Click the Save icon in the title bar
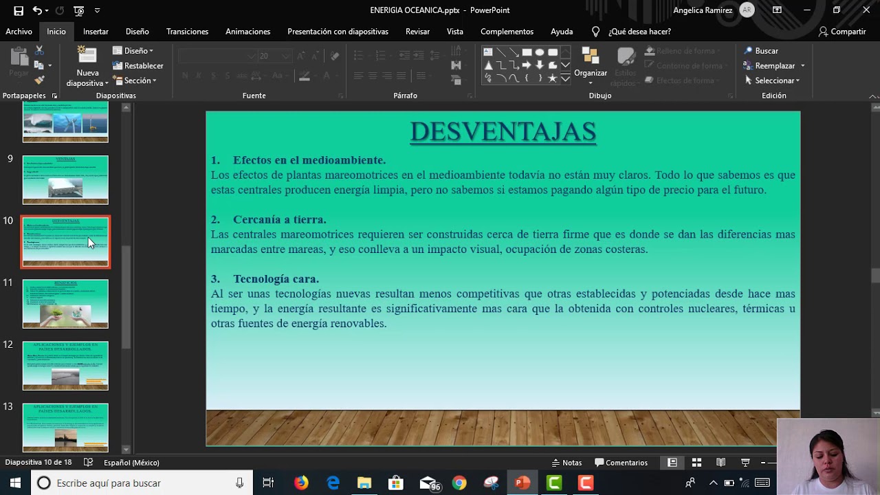 tap(19, 10)
